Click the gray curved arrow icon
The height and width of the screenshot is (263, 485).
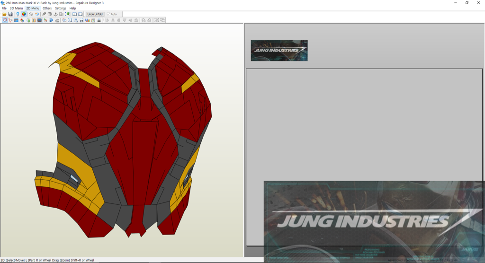coord(57,20)
